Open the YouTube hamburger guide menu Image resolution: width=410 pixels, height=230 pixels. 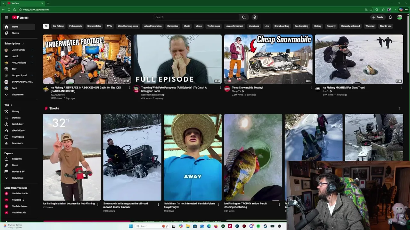(6, 17)
